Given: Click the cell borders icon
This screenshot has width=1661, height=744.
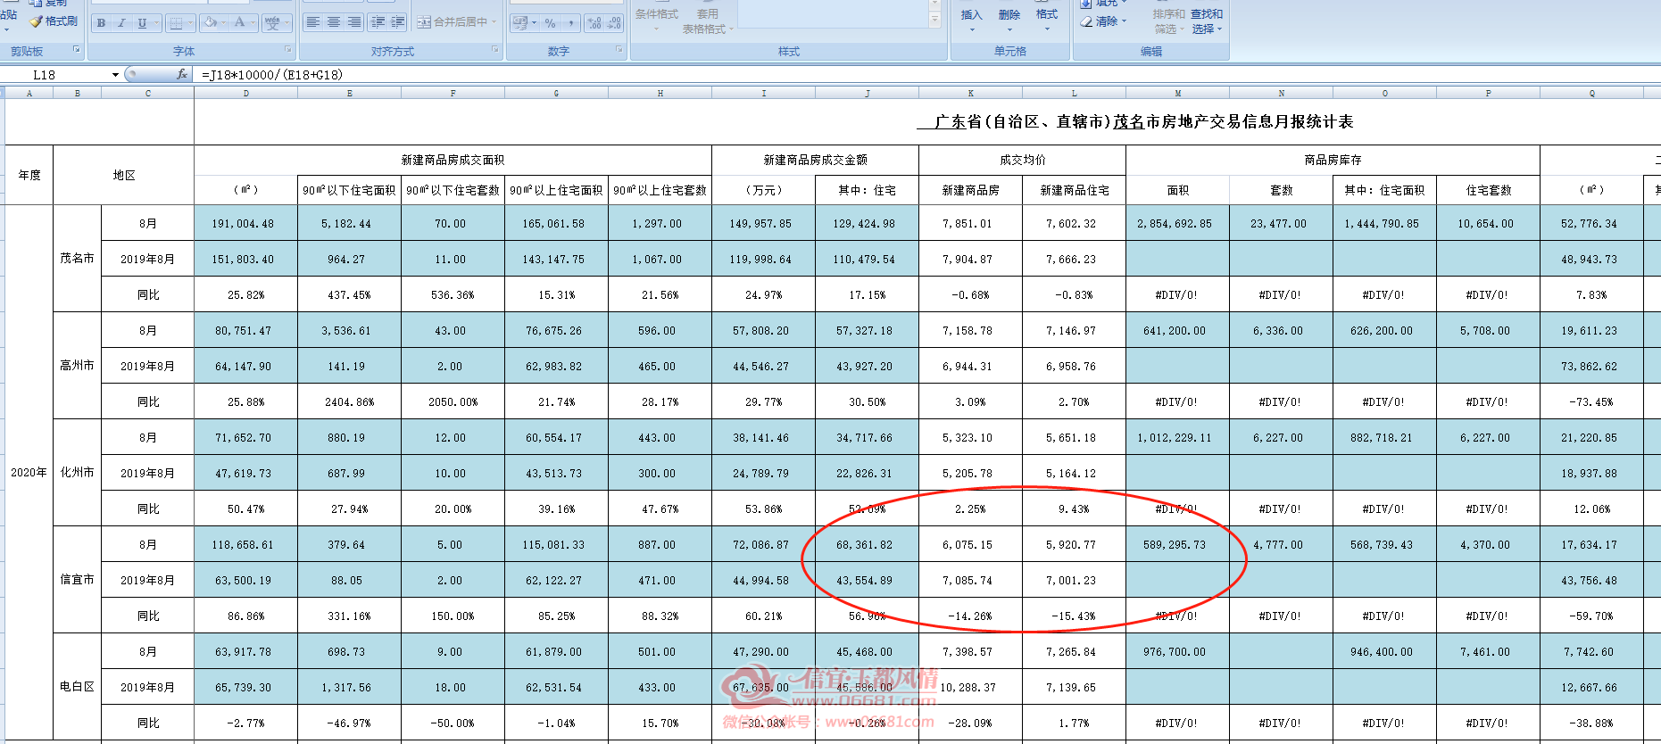Looking at the screenshot, I should (x=176, y=22).
